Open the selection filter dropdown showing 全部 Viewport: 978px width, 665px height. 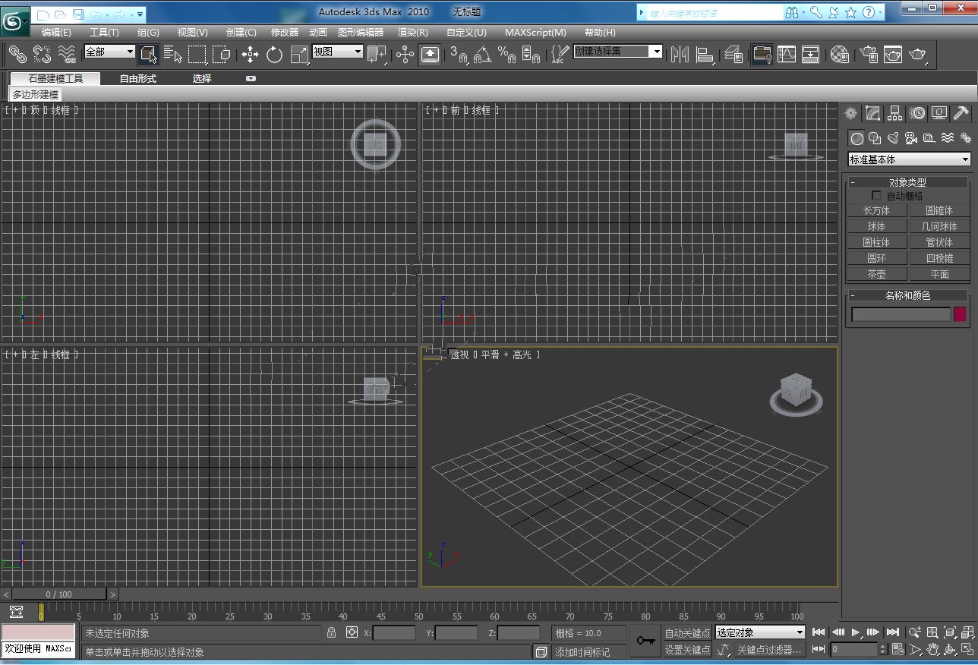(x=109, y=52)
